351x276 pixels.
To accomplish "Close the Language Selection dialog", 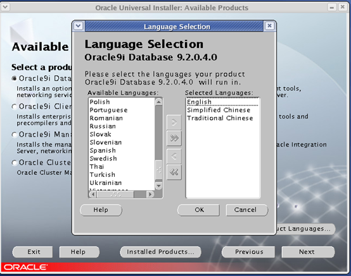I will point(269,26).
